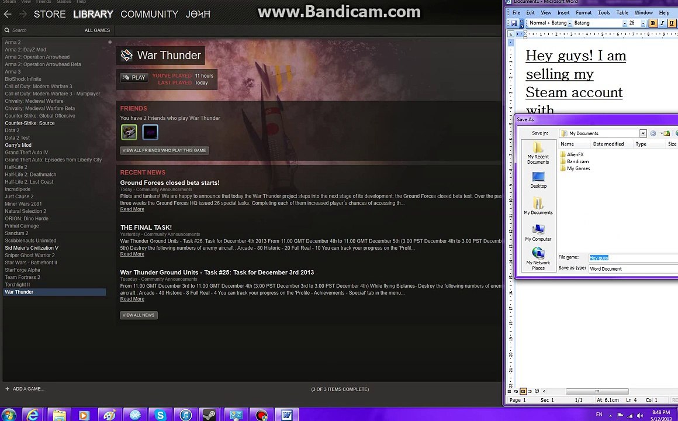Toggle Bold formatting in Word

(653, 23)
